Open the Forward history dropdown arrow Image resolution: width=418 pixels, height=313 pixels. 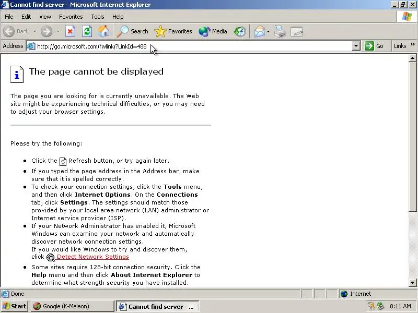click(58, 31)
